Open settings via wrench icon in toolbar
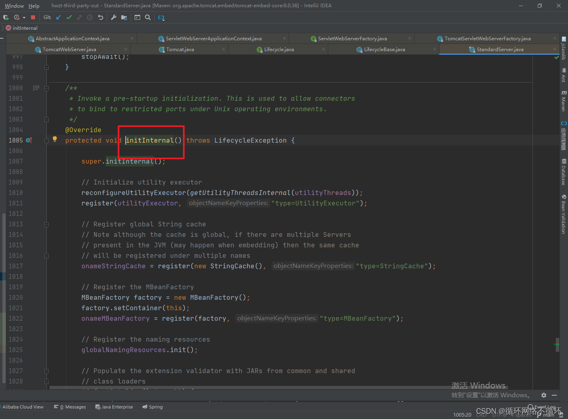 [x=114, y=17]
